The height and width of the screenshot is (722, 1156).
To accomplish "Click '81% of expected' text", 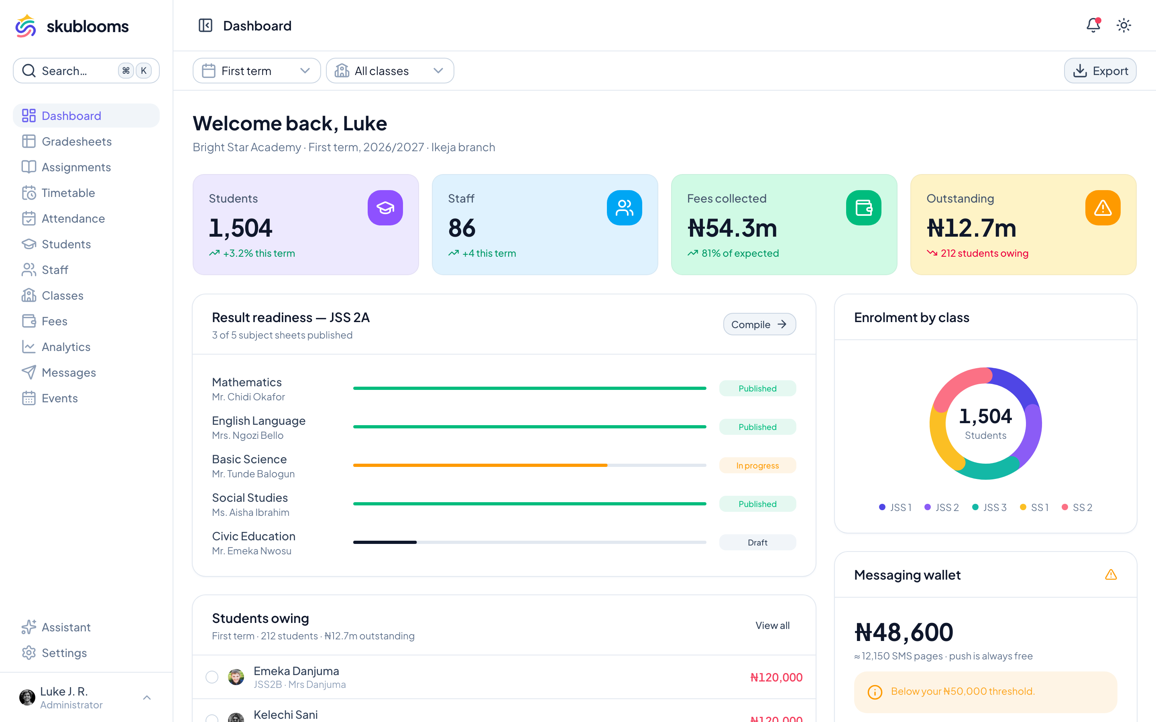I will [x=740, y=253].
